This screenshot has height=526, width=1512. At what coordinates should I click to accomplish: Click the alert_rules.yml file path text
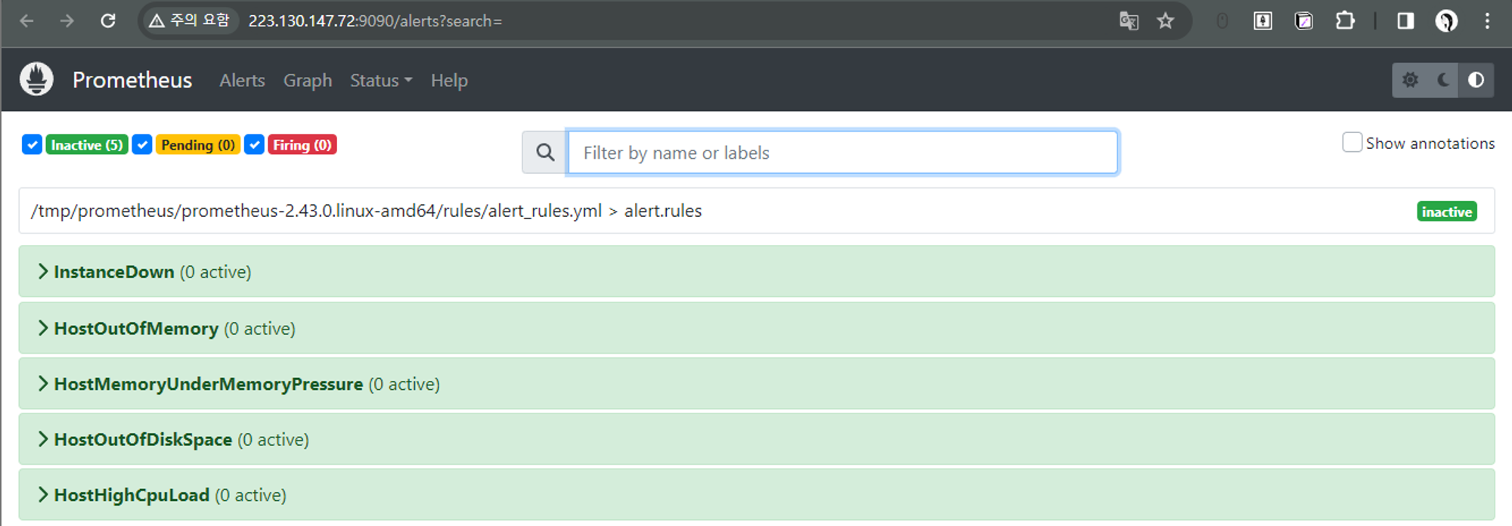(316, 211)
